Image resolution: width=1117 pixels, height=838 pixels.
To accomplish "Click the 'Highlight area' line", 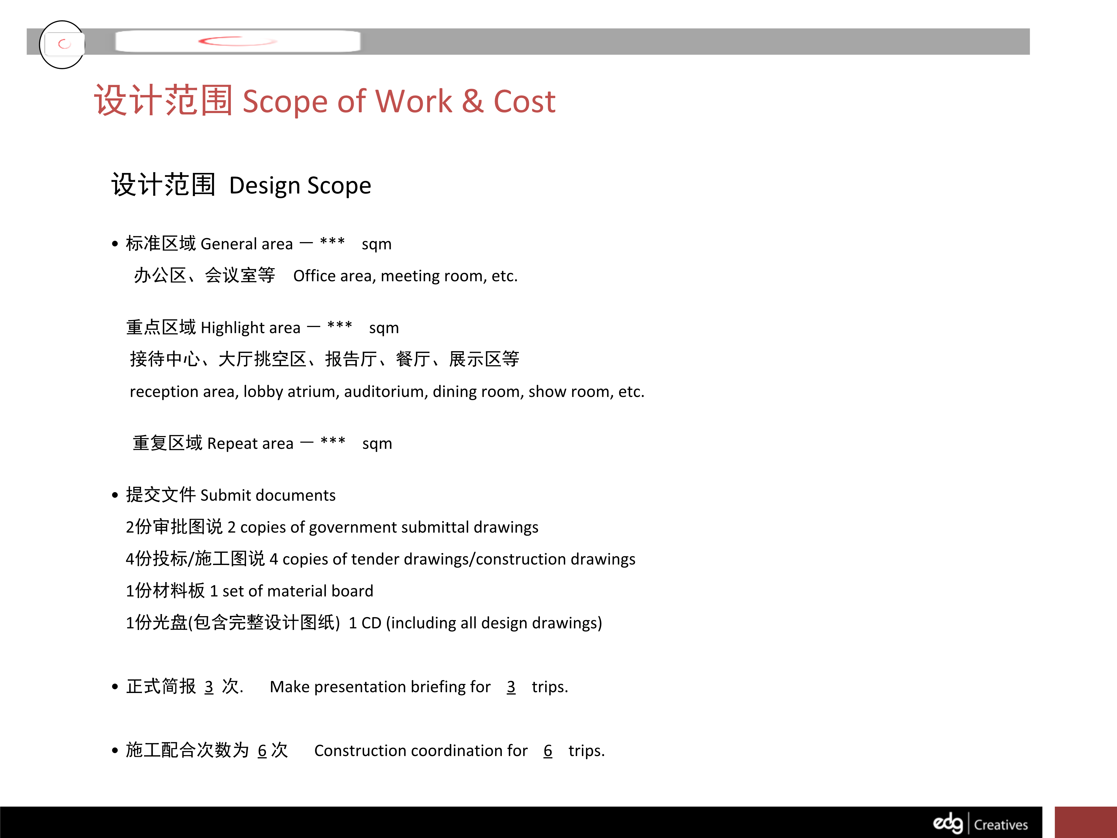I will [x=262, y=327].
